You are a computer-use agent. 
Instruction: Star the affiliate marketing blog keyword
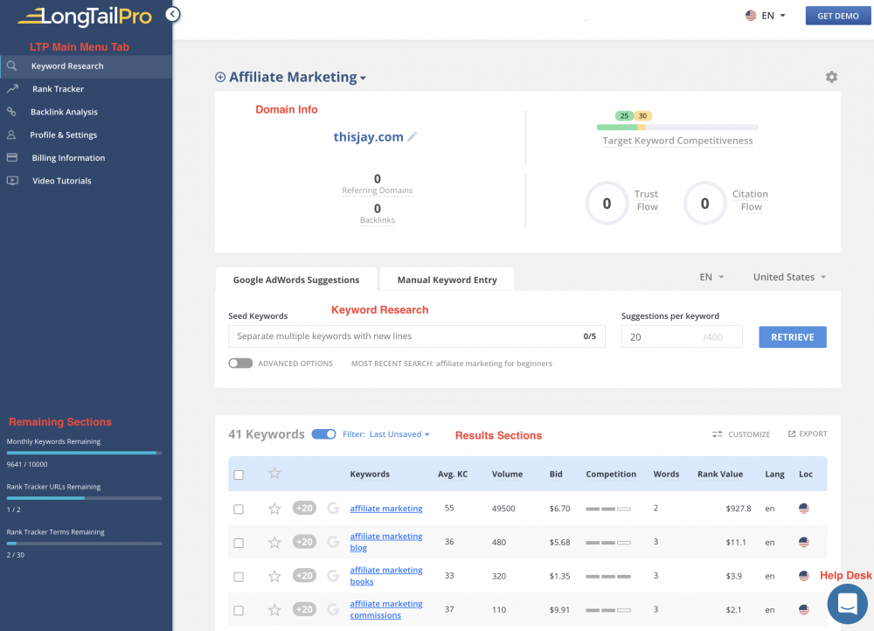274,543
